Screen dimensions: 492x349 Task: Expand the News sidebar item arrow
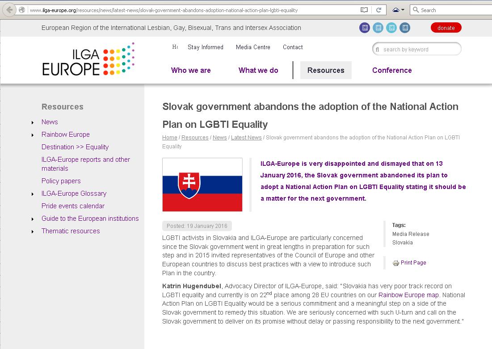point(33,122)
